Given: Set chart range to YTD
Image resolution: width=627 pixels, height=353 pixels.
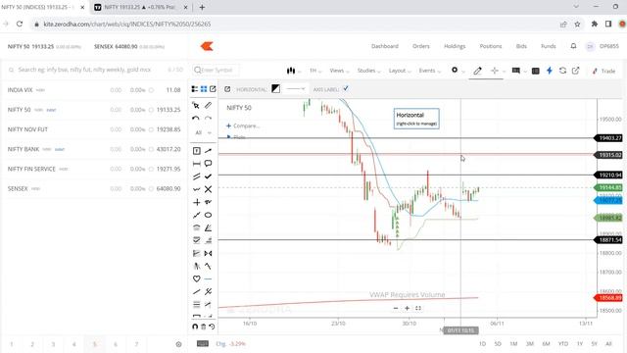Looking at the screenshot, I should coord(563,344).
